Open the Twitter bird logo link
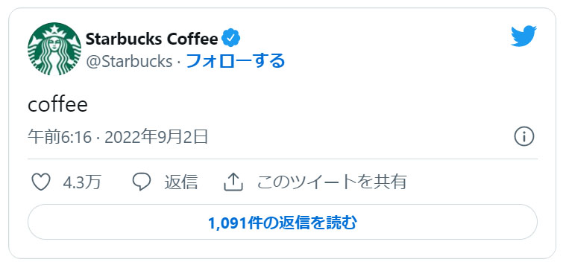Image resolution: width=566 pixels, height=268 pixels. (523, 36)
